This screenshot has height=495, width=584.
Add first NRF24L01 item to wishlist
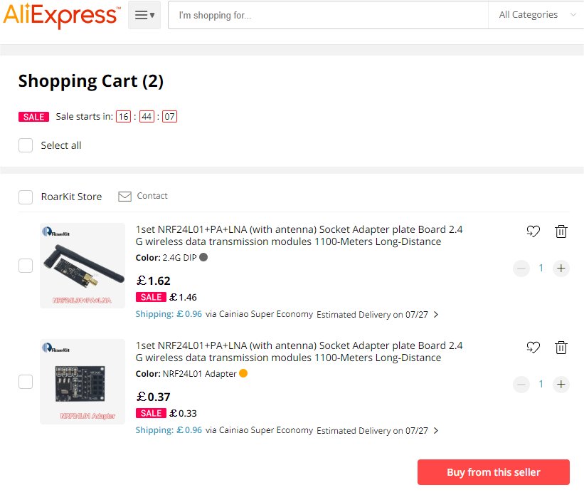click(x=533, y=231)
